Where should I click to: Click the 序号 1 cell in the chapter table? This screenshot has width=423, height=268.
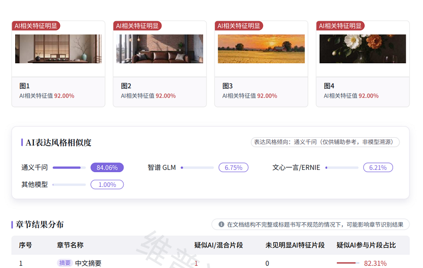(x=21, y=263)
